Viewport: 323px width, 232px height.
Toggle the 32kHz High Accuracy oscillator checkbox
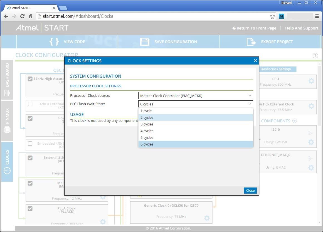pos(30,79)
